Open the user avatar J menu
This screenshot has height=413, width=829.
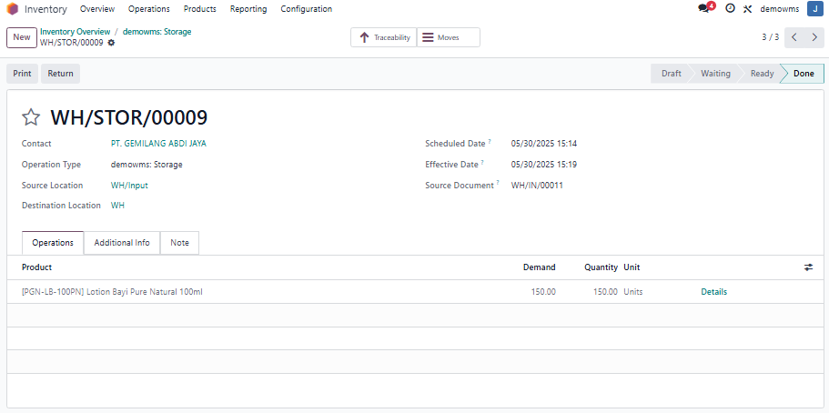(x=814, y=8)
